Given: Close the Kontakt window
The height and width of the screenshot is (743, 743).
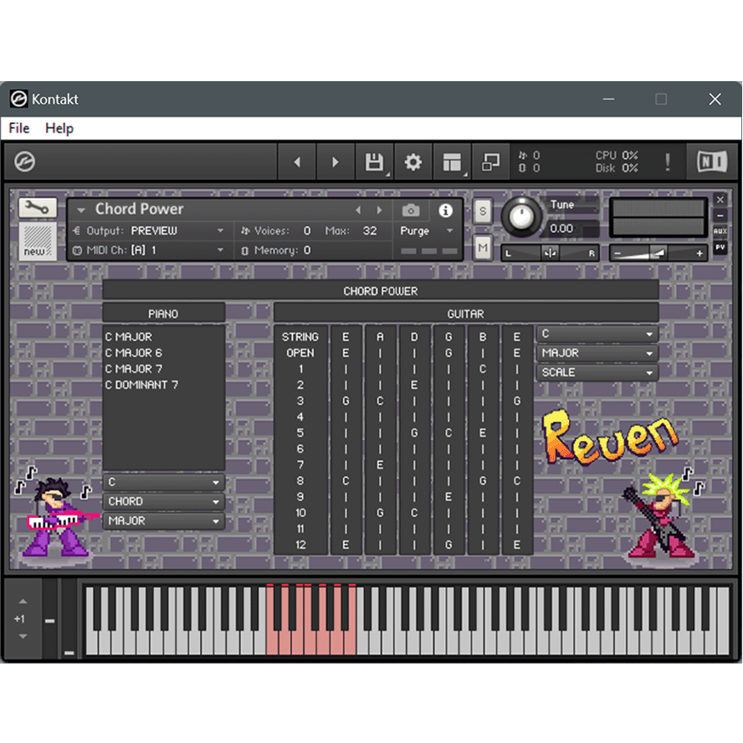Looking at the screenshot, I should tap(715, 99).
